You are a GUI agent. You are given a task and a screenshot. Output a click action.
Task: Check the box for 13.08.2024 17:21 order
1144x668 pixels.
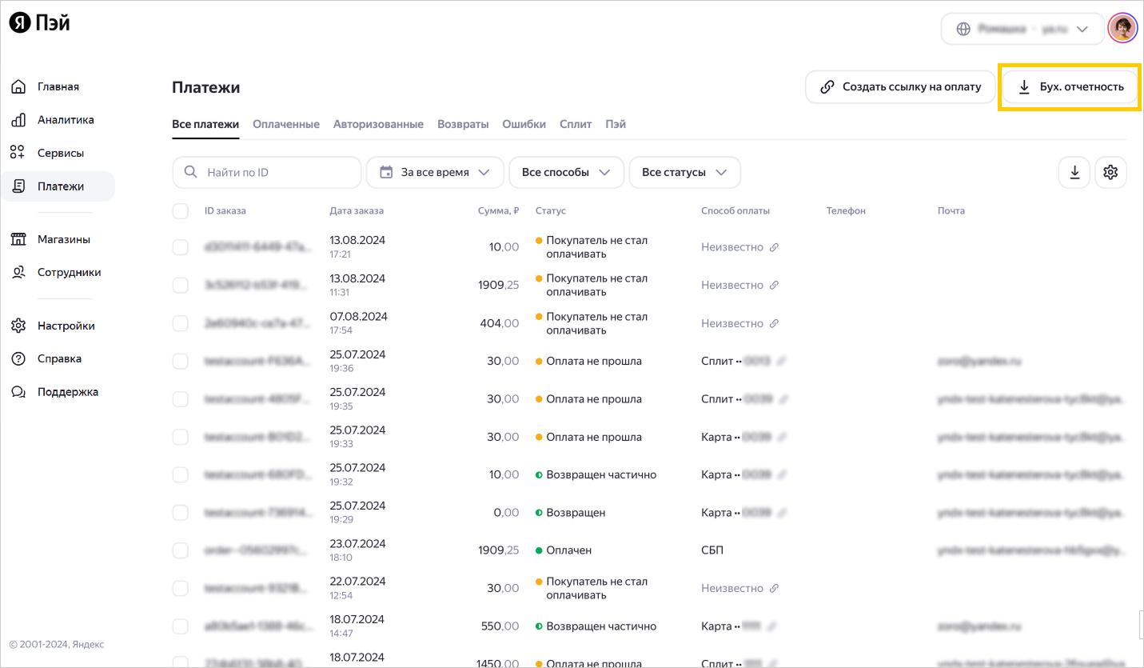point(181,247)
